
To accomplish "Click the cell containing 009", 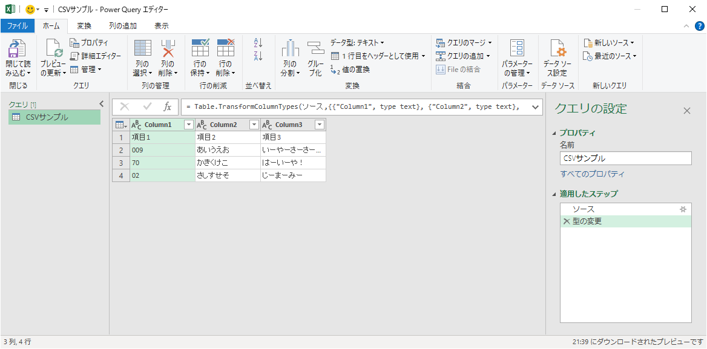I will pyautogui.click(x=162, y=150).
